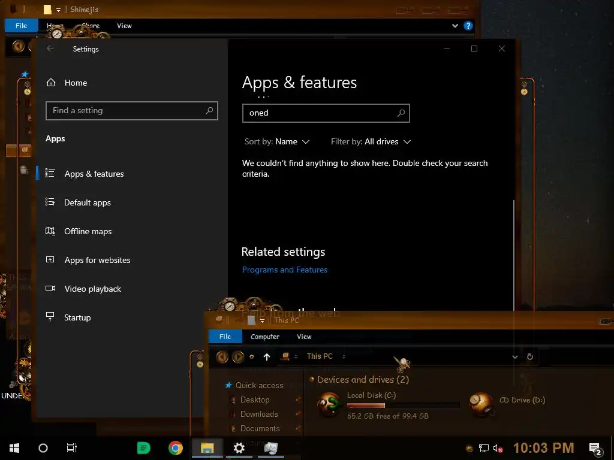Open the Filter by All drives dropdown
614x460 pixels.
point(371,141)
